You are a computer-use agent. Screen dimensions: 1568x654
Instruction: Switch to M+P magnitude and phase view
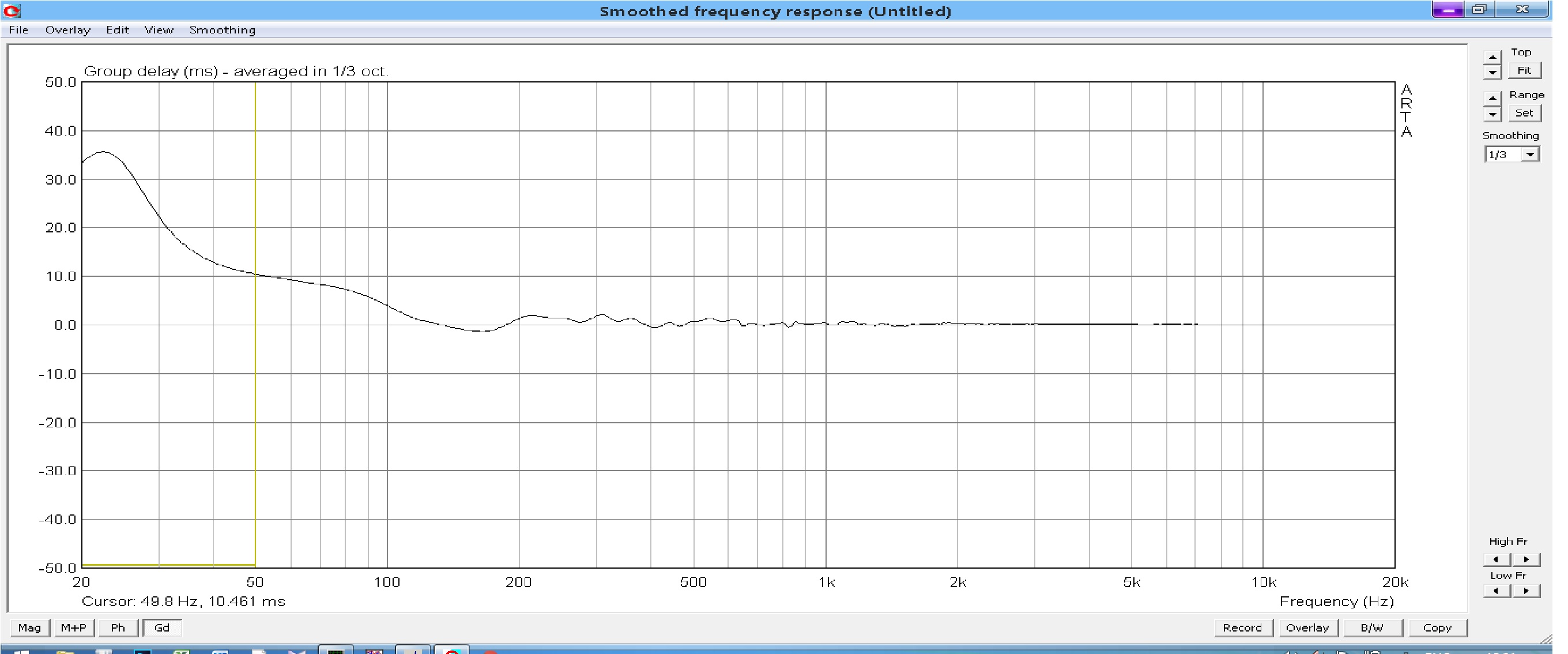[x=74, y=627]
